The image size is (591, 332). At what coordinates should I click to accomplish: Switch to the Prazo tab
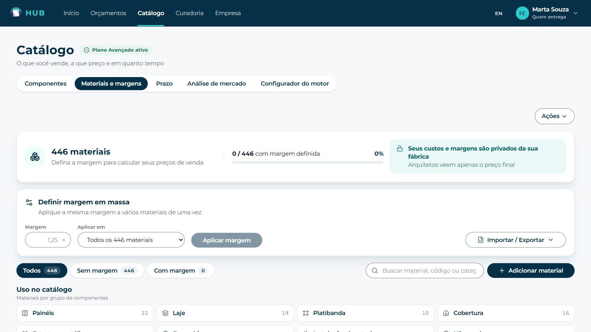click(164, 83)
